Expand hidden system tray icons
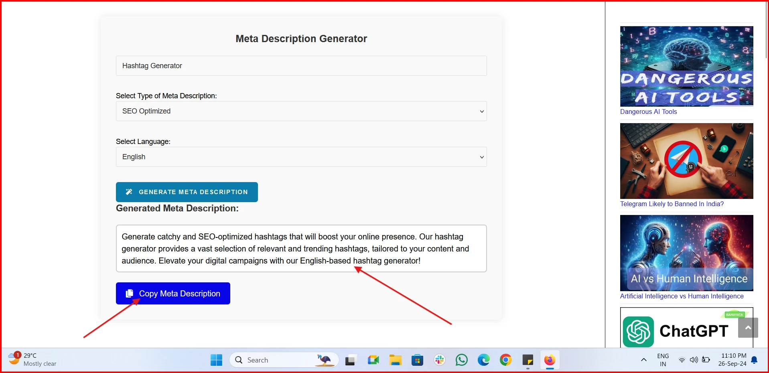Screen dimensions: 769x373 coord(643,360)
